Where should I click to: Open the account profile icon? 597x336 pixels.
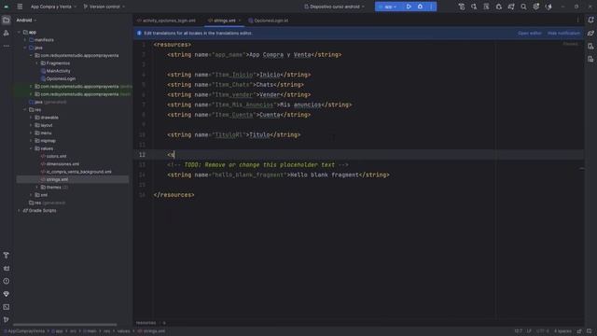[548, 7]
